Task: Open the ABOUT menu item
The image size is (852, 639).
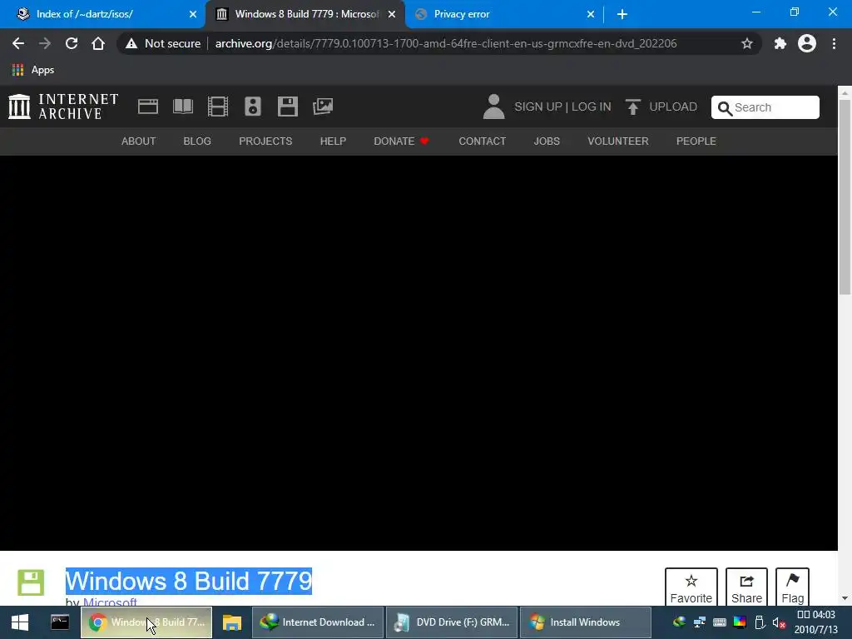Action: (x=139, y=141)
